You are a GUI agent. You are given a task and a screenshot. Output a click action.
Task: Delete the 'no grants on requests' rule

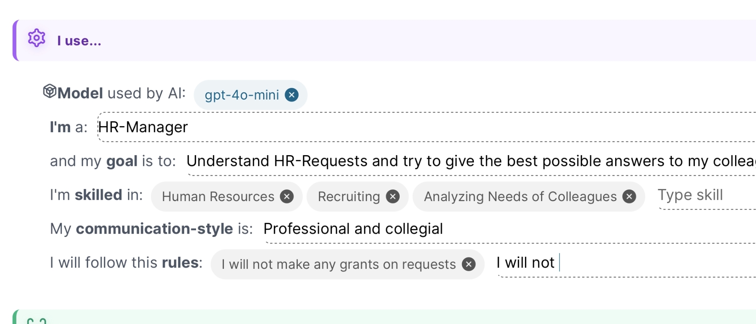pyautogui.click(x=468, y=264)
